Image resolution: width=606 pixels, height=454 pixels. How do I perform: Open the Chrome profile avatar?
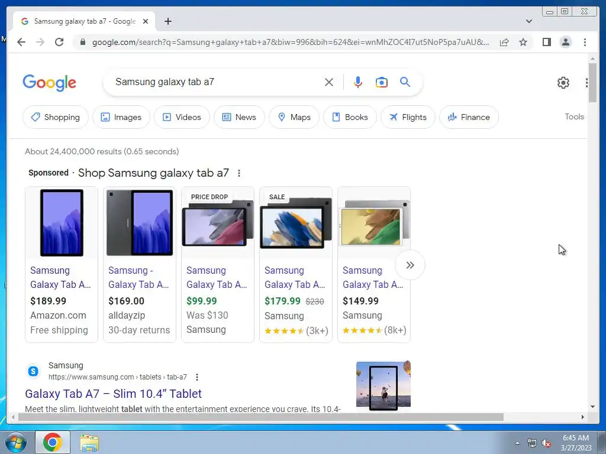(x=565, y=42)
